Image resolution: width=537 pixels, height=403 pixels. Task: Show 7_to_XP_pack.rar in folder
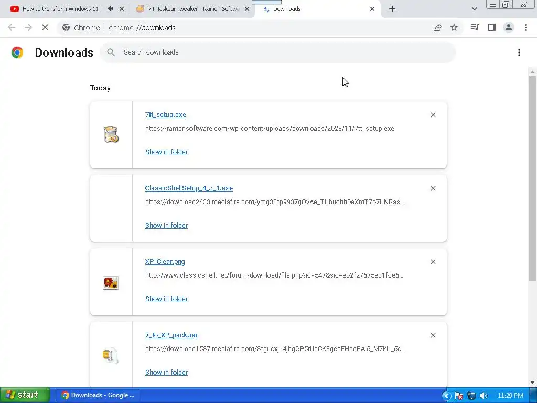[x=166, y=372]
